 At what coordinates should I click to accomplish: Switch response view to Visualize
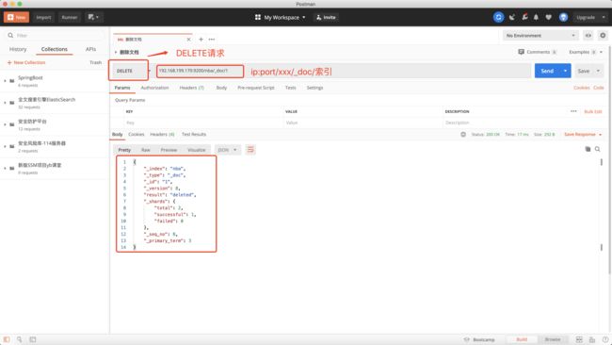(197, 150)
